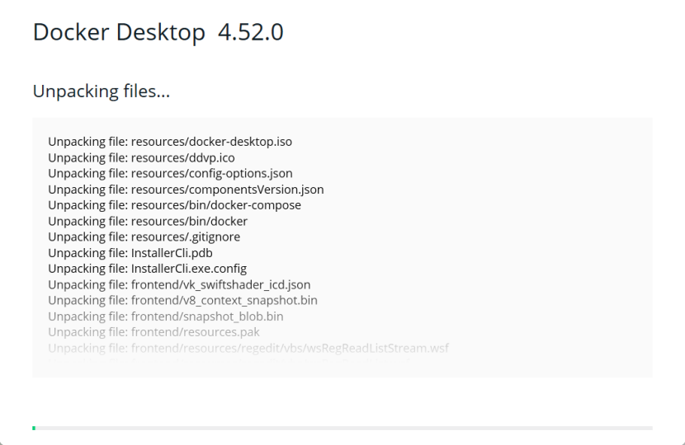Screen dimensions: 685x445
Task: Select the resources/ddvp.ico log line
Action: (142, 157)
